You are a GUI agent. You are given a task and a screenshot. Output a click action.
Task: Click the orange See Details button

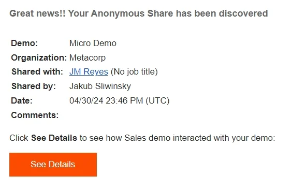pyautogui.click(x=53, y=165)
